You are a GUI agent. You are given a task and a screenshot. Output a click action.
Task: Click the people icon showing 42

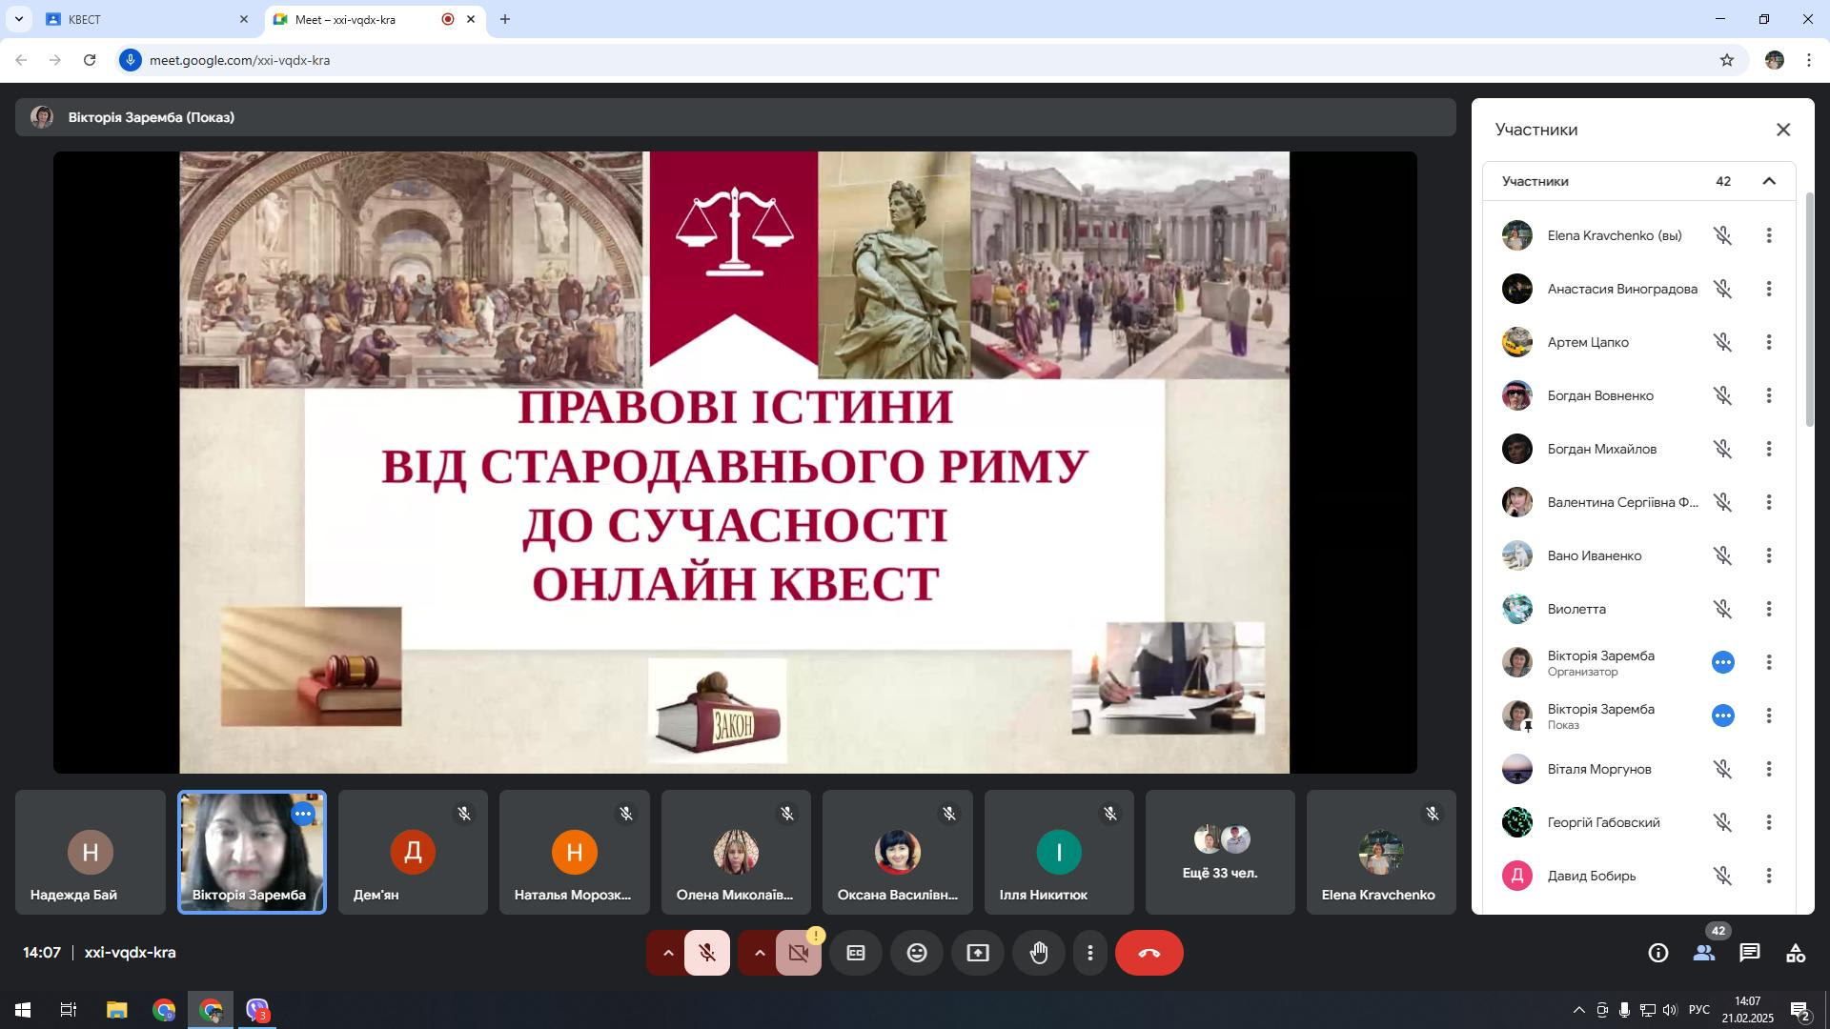(x=1704, y=953)
